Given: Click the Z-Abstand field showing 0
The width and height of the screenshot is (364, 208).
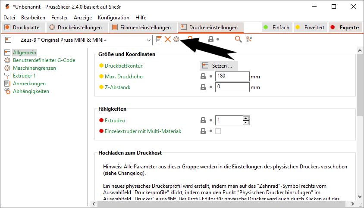Looking at the screenshot, I should 232,87.
